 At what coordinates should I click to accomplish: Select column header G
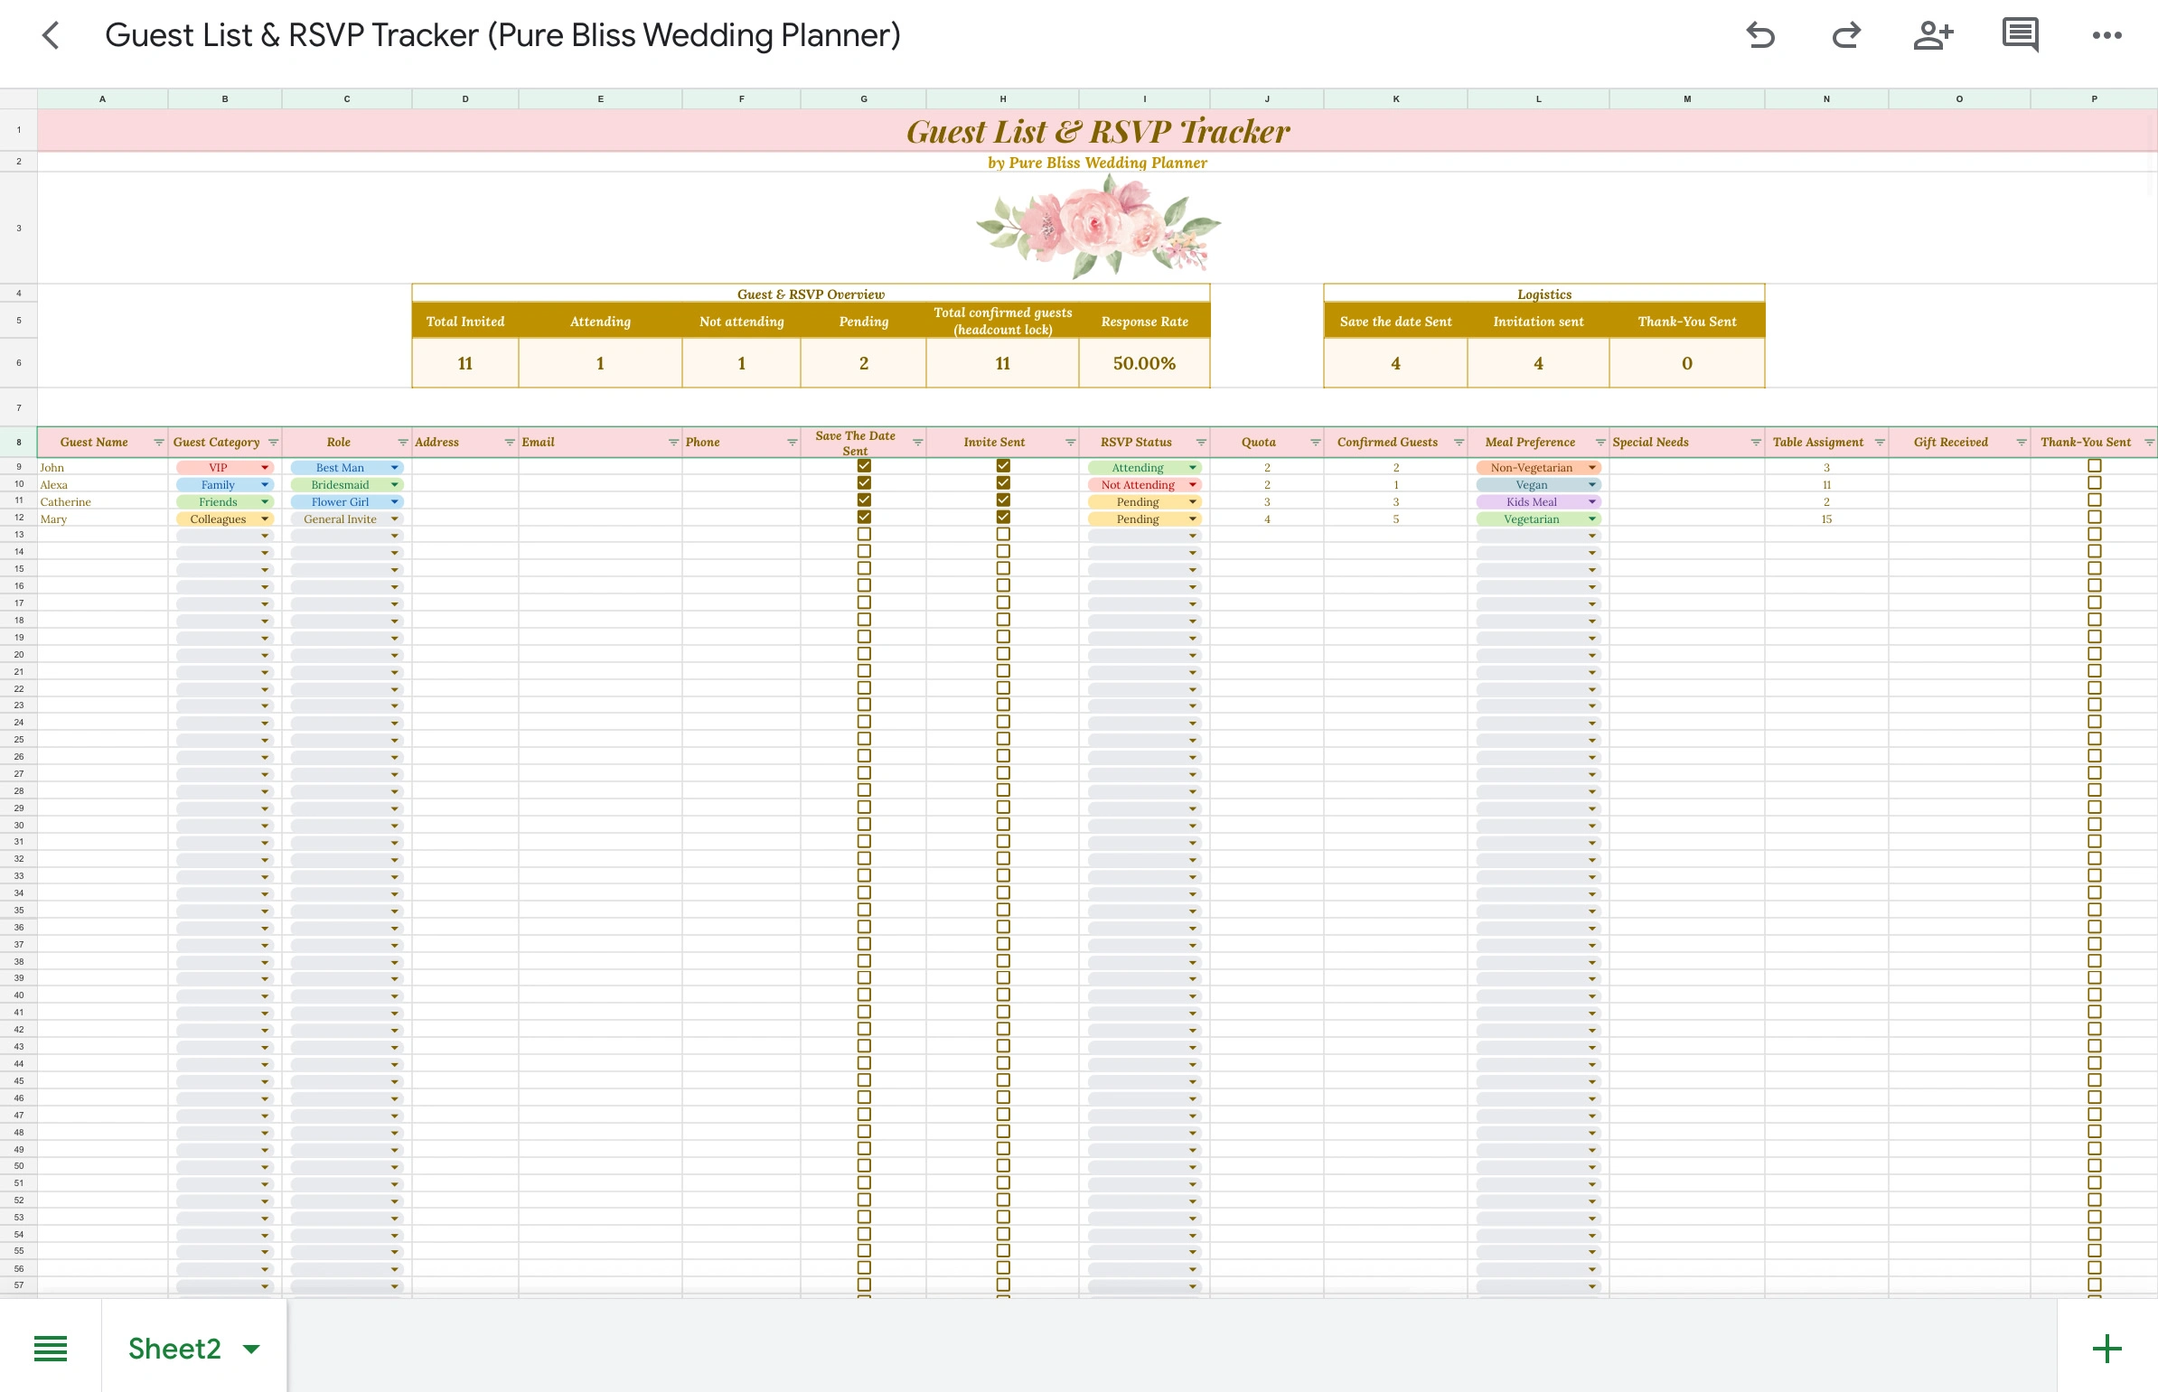[x=863, y=98]
